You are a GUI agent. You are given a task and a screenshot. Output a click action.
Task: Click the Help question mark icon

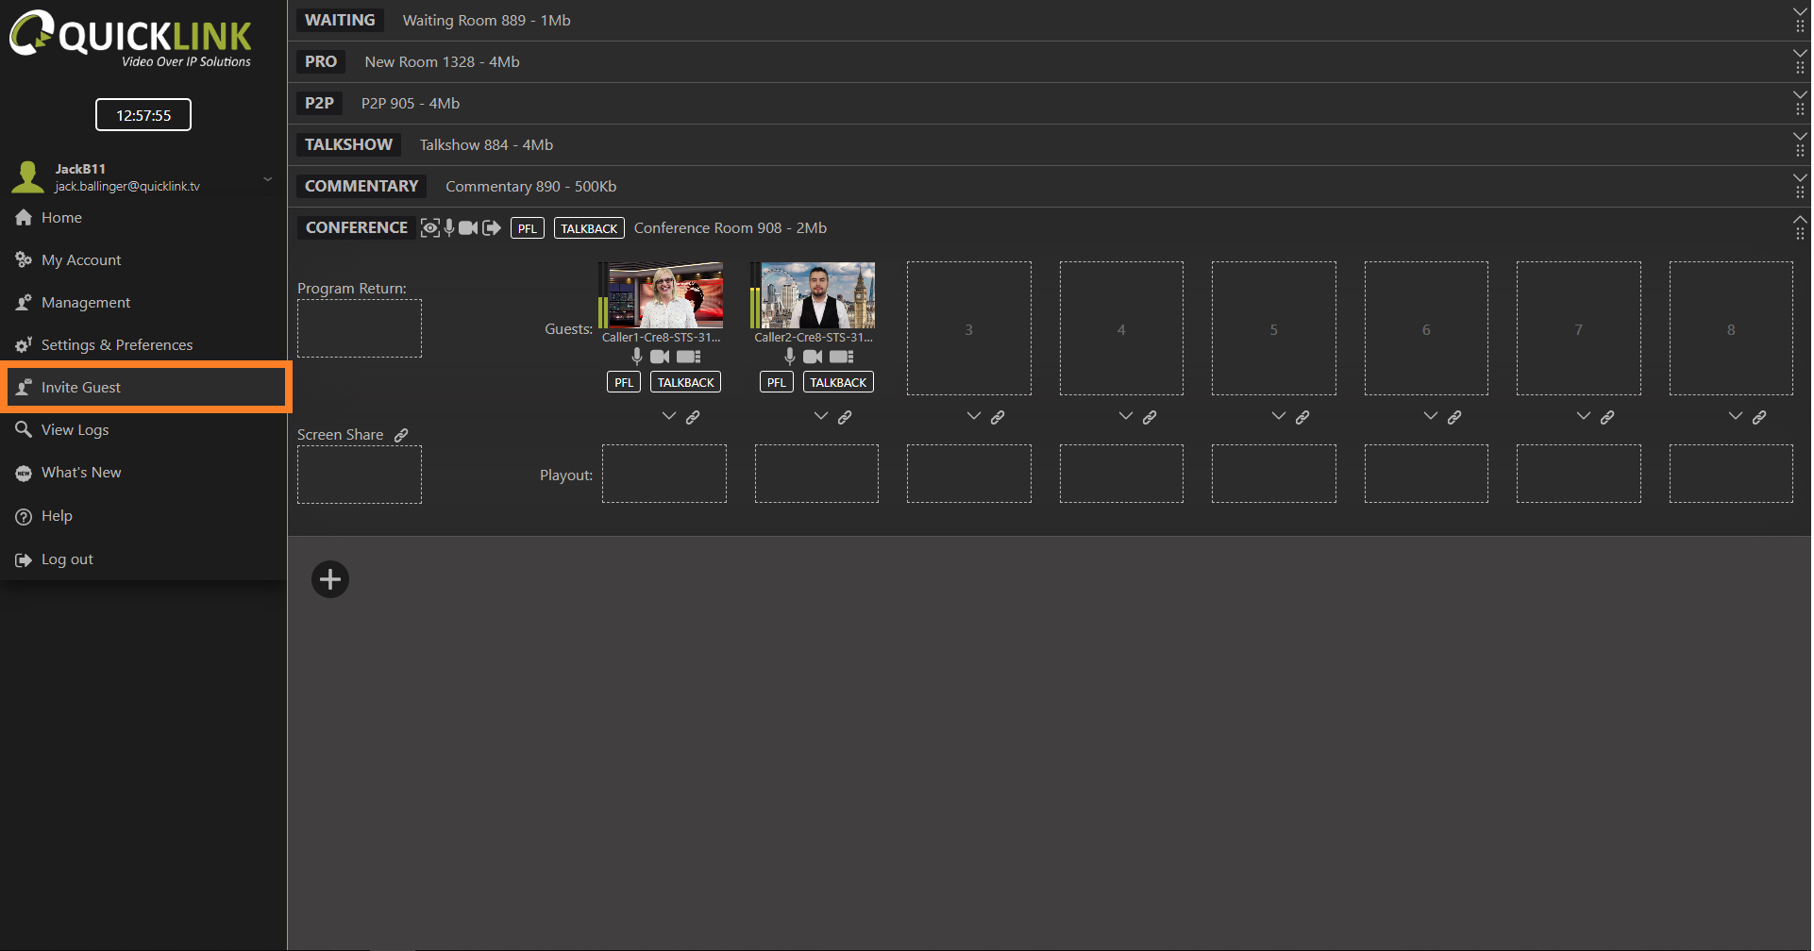24,517
